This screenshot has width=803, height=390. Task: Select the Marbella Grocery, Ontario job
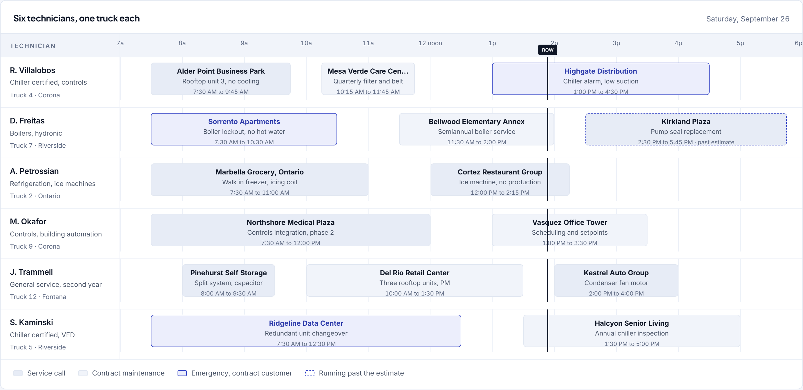[259, 180]
